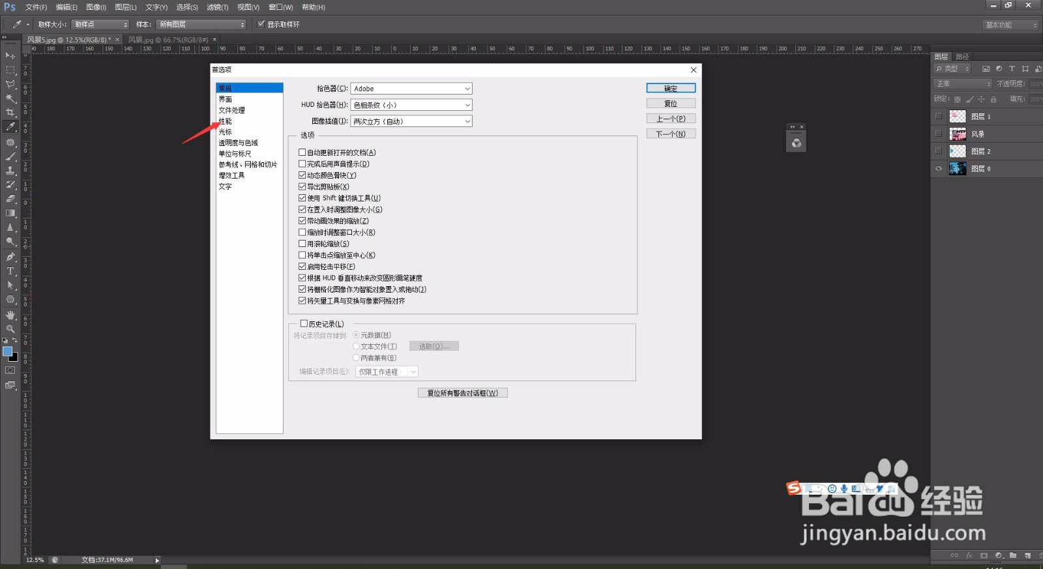This screenshot has width=1043, height=569.
Task: Uncheck 动态颜色滑块 option
Action: pos(302,175)
